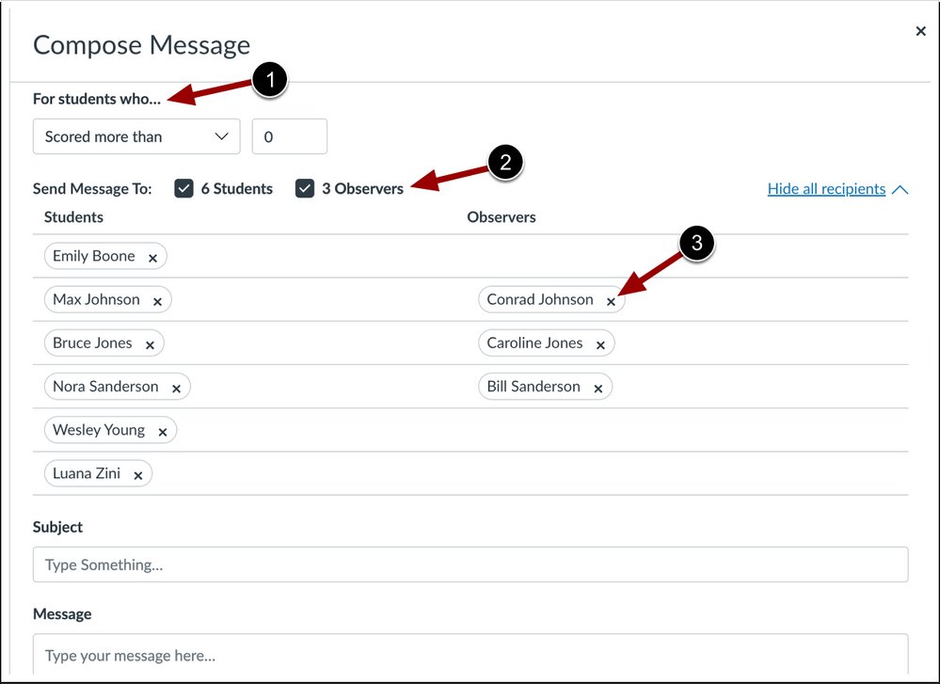Collapse list with Hide all recipients chevron
The height and width of the screenshot is (684, 940).
click(x=900, y=189)
